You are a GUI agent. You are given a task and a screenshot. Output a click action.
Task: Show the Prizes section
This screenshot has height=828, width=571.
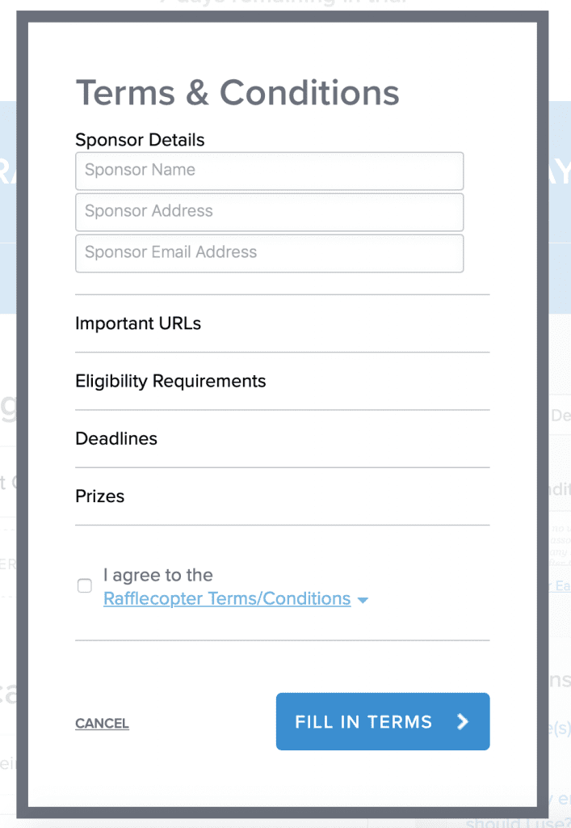point(100,496)
